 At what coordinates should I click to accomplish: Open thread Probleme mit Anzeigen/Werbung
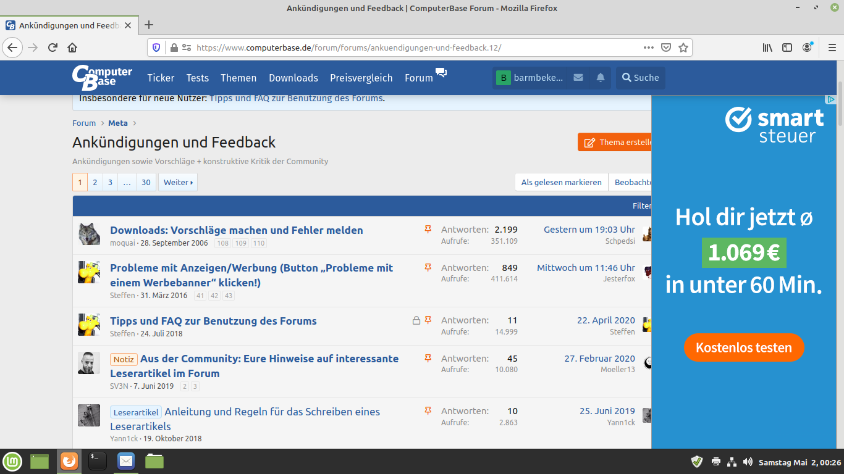251,275
